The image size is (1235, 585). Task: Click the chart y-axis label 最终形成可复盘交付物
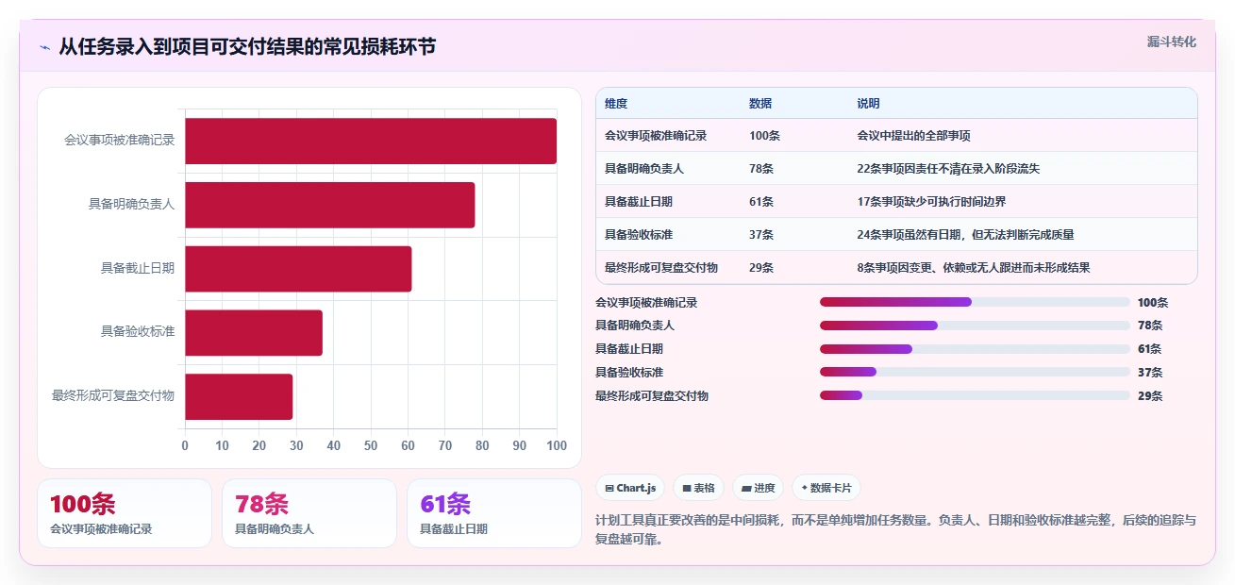113,396
